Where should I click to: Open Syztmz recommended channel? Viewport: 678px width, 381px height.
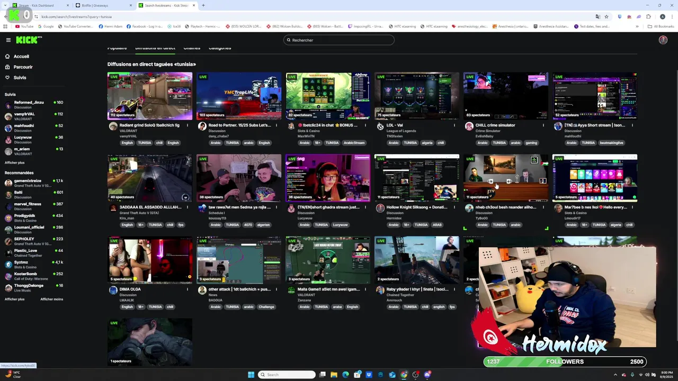click(34, 265)
